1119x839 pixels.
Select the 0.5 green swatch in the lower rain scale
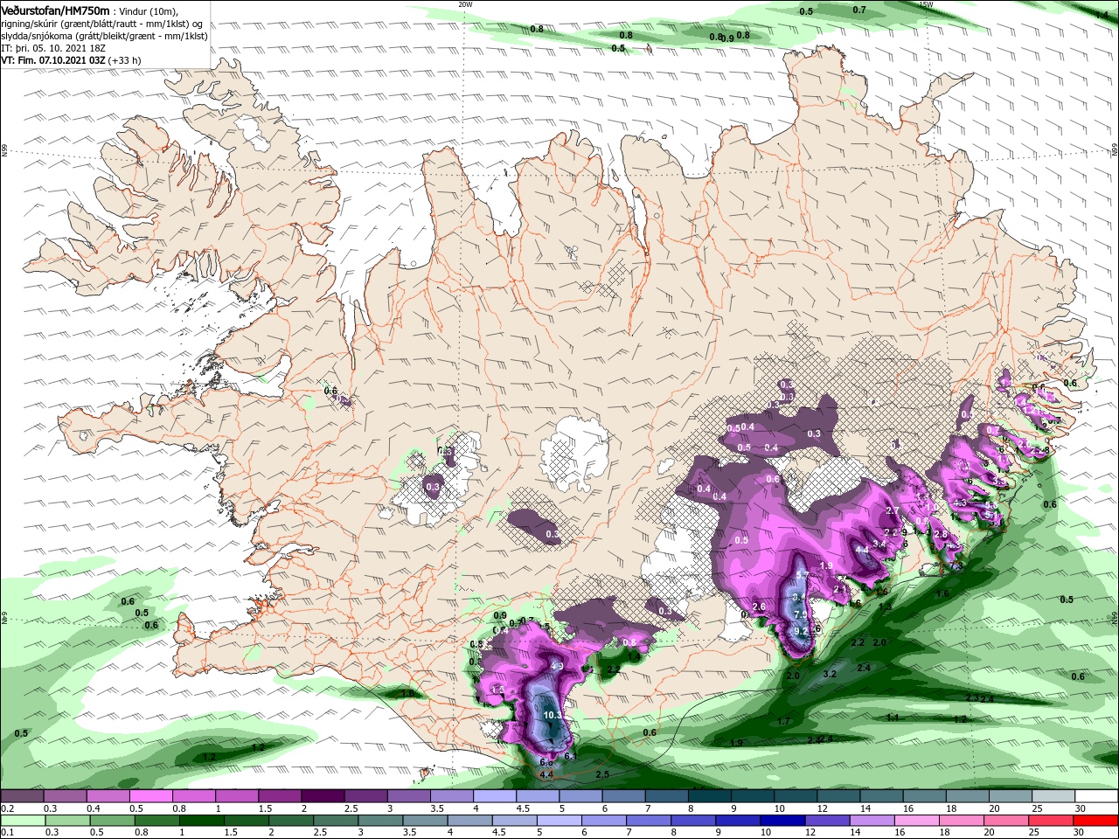pyautogui.click(x=114, y=821)
